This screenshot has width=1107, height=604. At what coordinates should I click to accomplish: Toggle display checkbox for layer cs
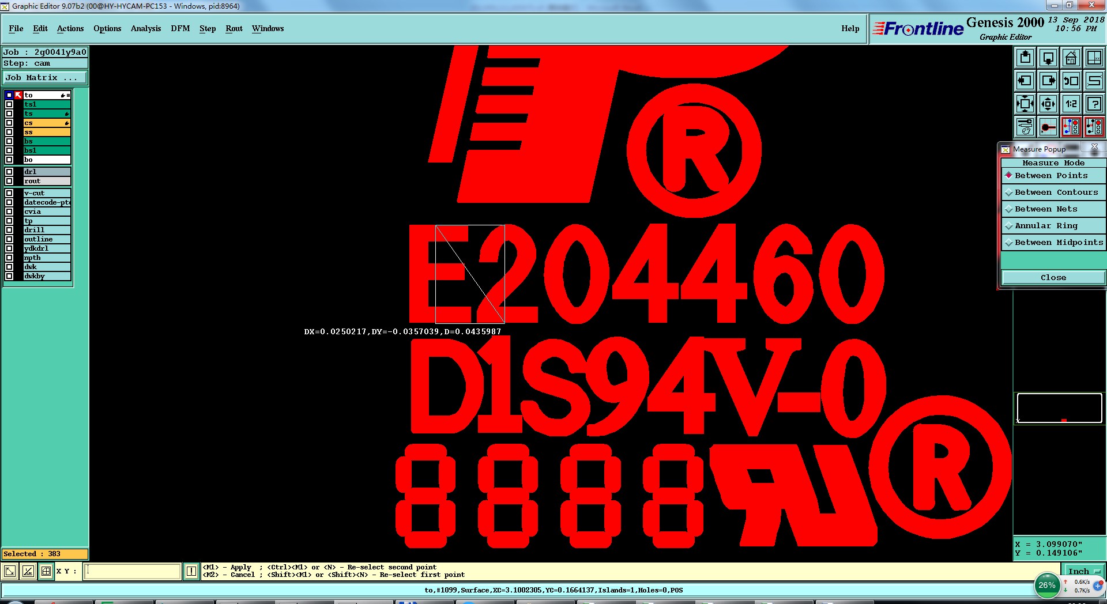coord(9,123)
